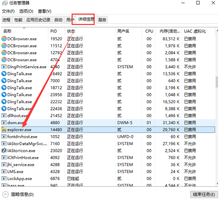Open the 查看(V) menu
Screen dimensions: 219x199
click(x=45, y=11)
